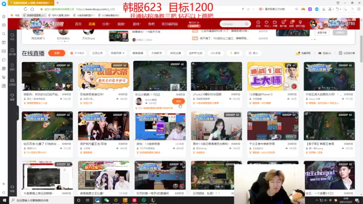Open the 历史 history icon in Douyu header
This screenshot has width=363, height=204.
coord(258,24)
